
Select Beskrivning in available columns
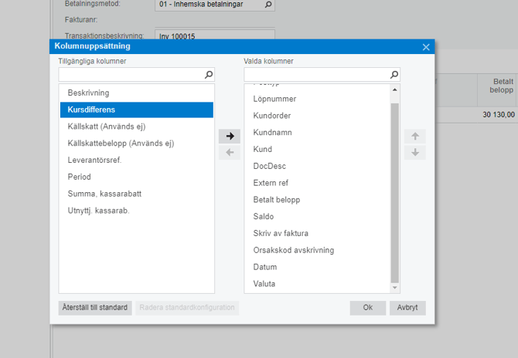(88, 93)
